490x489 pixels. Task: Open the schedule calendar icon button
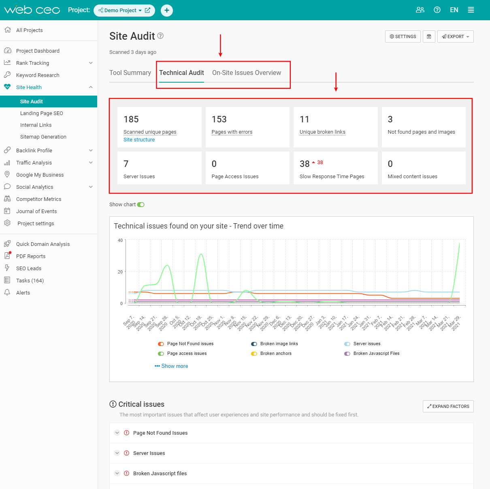click(x=429, y=36)
